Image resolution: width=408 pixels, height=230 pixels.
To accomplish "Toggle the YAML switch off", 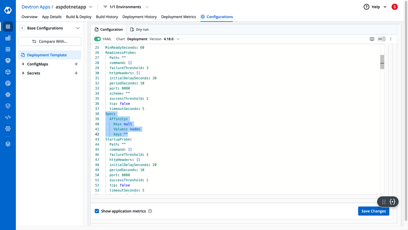I will pyautogui.click(x=98, y=39).
